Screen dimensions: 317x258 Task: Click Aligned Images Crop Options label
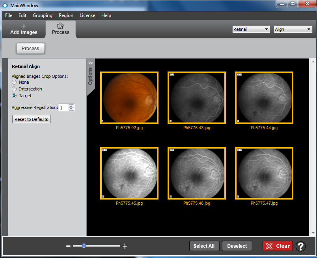(40, 76)
